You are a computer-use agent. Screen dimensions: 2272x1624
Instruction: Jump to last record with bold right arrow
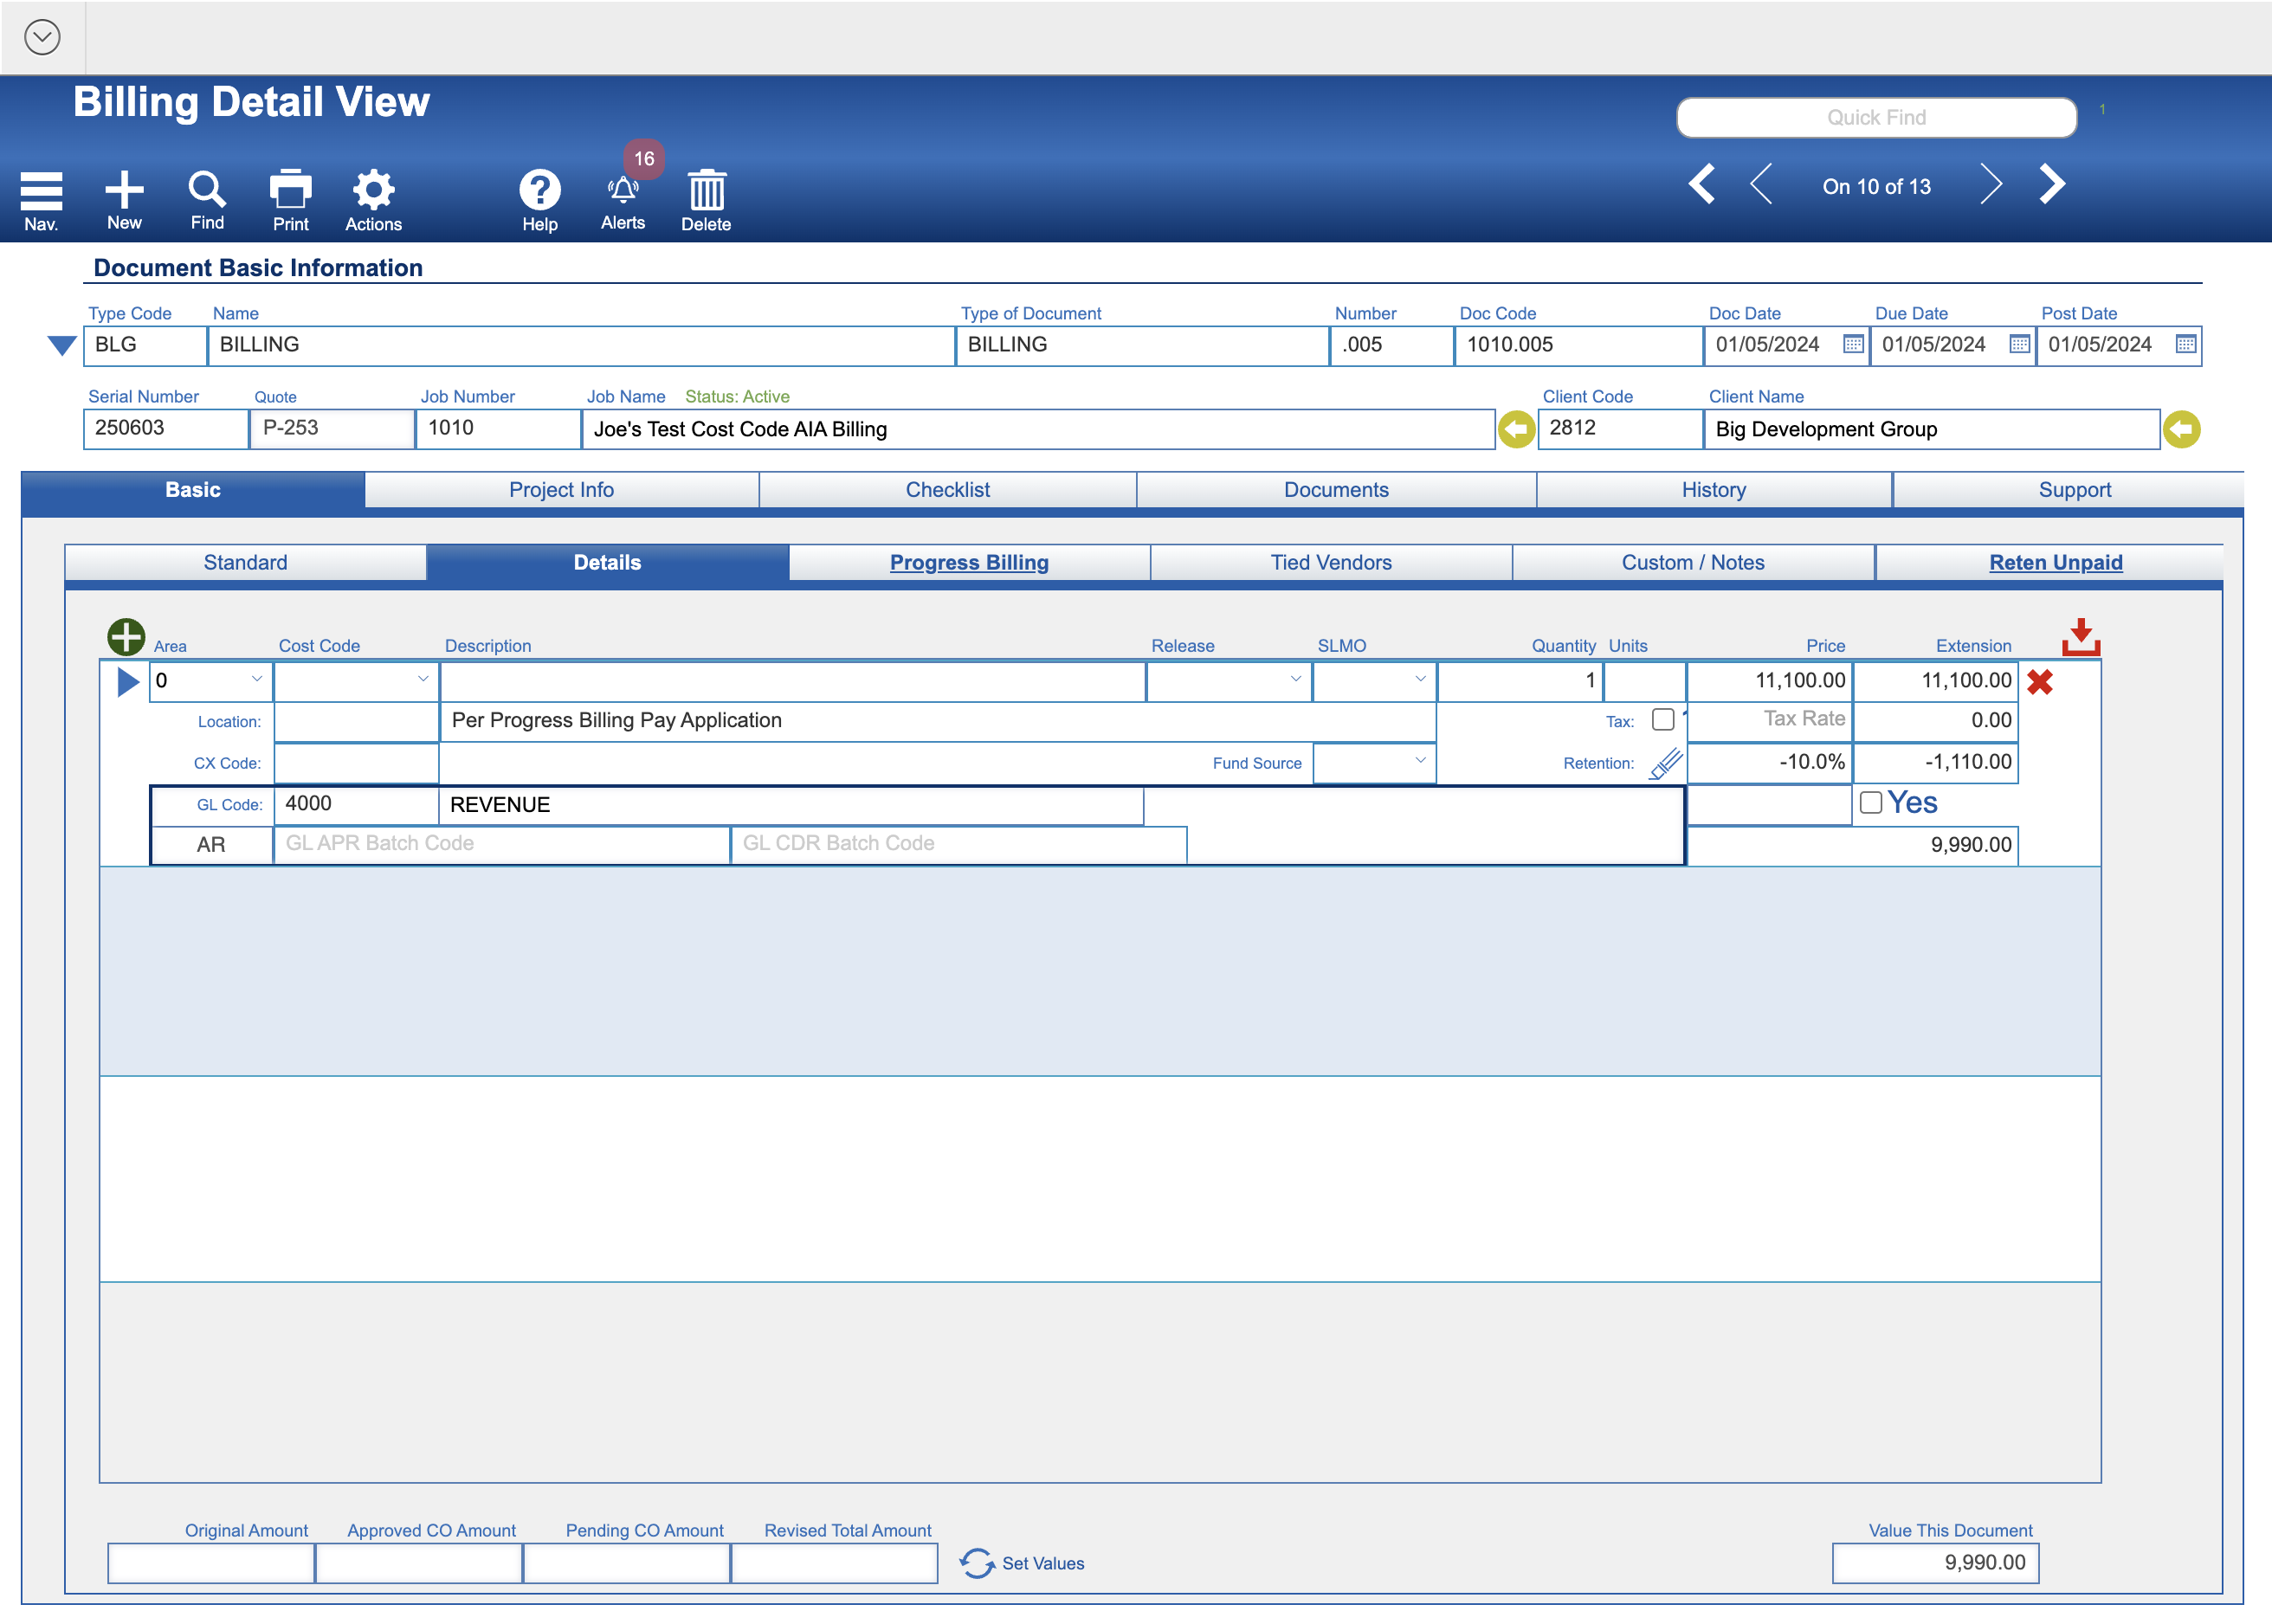pyautogui.click(x=2052, y=184)
